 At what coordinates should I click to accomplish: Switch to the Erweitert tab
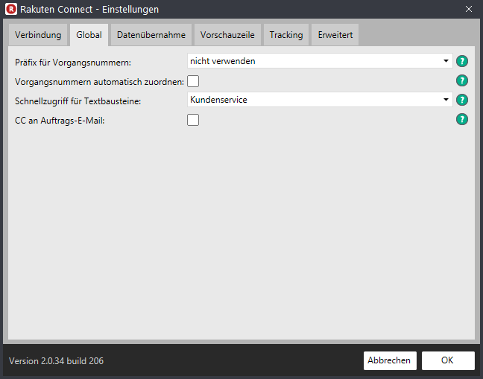coord(335,35)
